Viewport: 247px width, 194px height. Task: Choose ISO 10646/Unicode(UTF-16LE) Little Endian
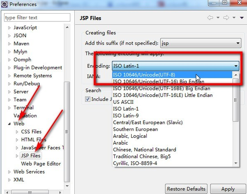coord(172,95)
